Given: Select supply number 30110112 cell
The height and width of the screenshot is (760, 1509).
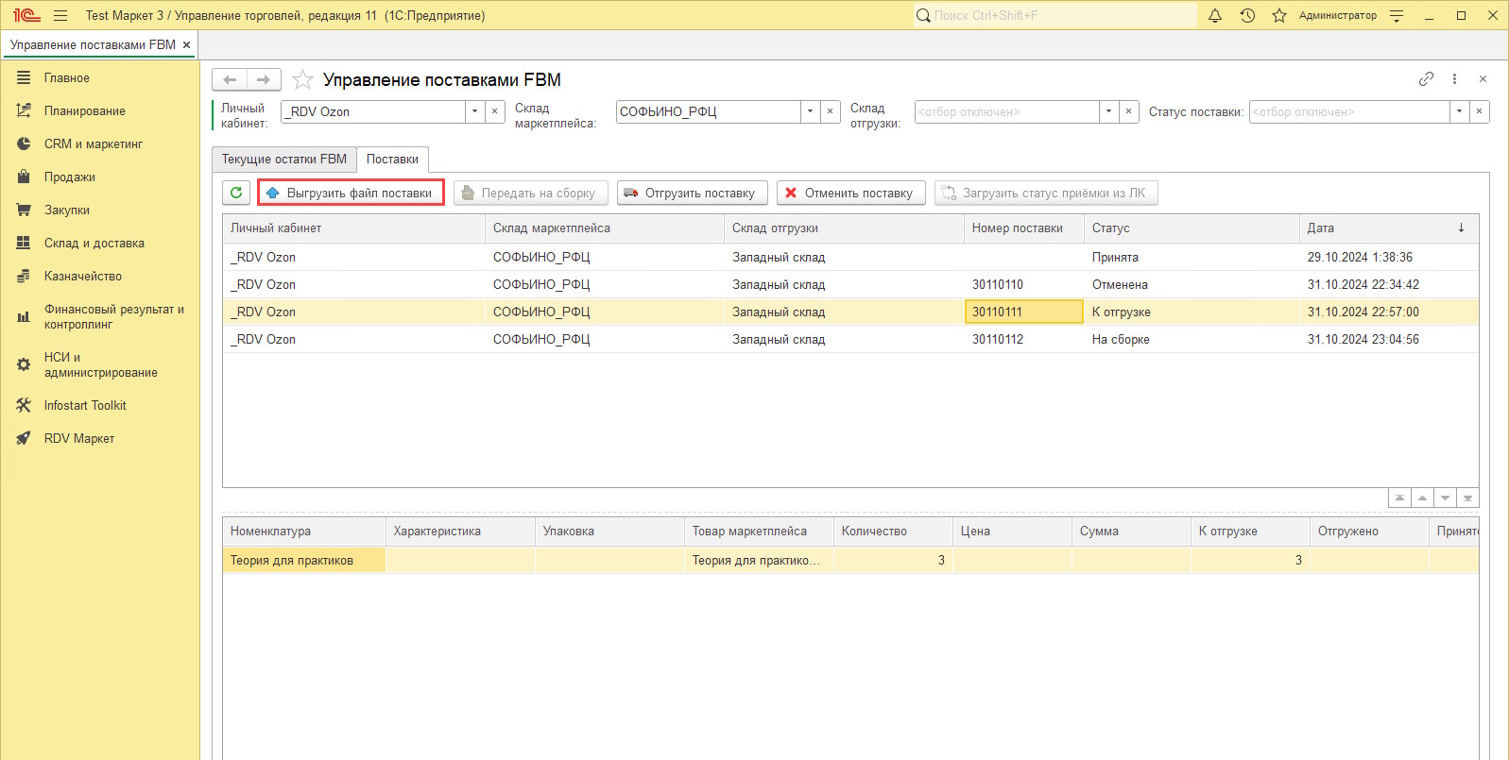Looking at the screenshot, I should click(x=1024, y=339).
